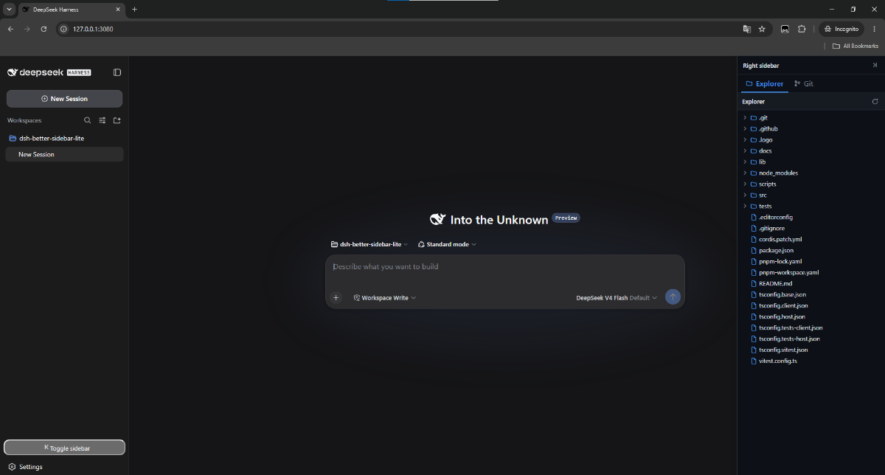This screenshot has width=885, height=475.
Task: Start a New Session button
Action: point(65,99)
